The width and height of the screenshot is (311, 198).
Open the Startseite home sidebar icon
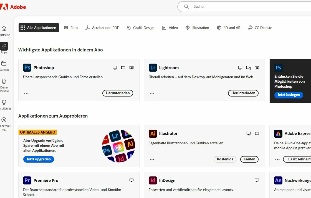coord(4,29)
